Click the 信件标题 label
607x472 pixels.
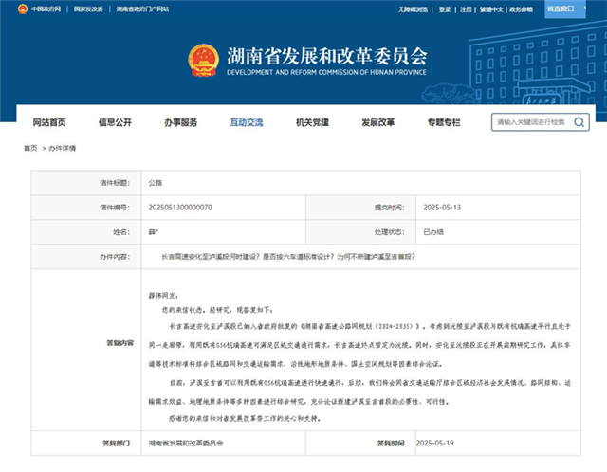click(x=115, y=183)
